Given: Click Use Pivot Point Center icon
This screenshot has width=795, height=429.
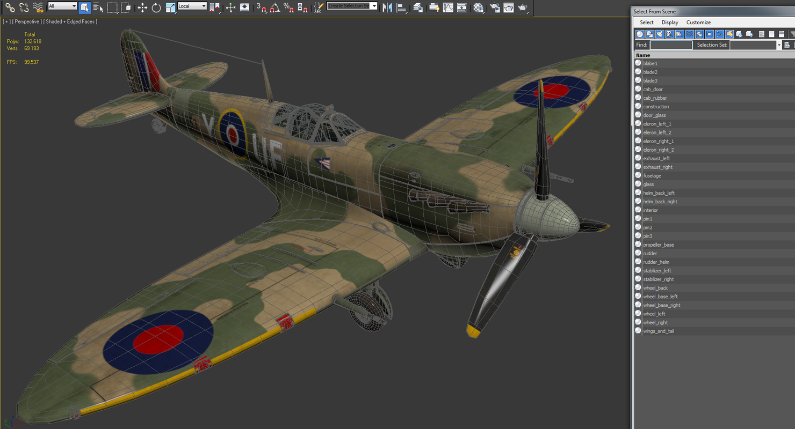Looking at the screenshot, I should [215, 8].
